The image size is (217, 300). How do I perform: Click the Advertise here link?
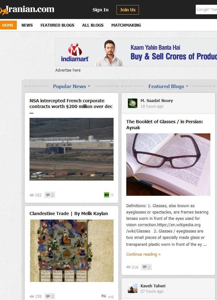point(68,70)
